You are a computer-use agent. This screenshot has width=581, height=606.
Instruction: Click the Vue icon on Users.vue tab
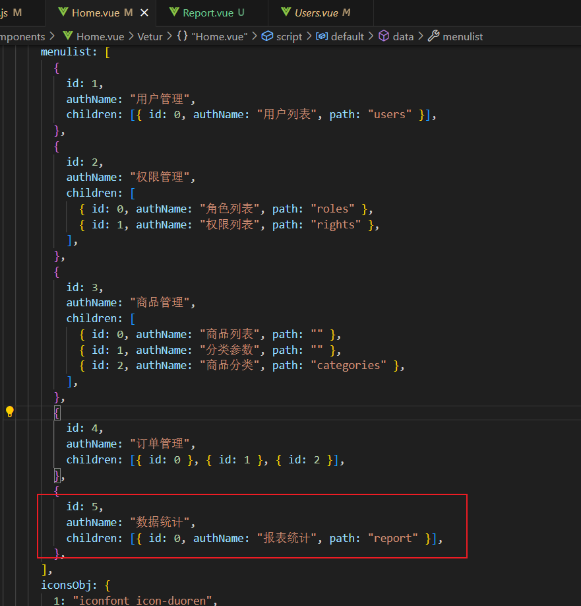pyautogui.click(x=286, y=12)
